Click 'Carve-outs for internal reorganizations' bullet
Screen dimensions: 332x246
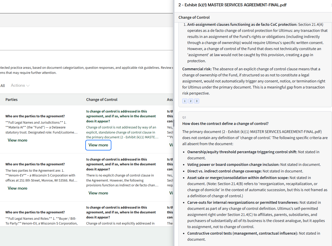256,215
